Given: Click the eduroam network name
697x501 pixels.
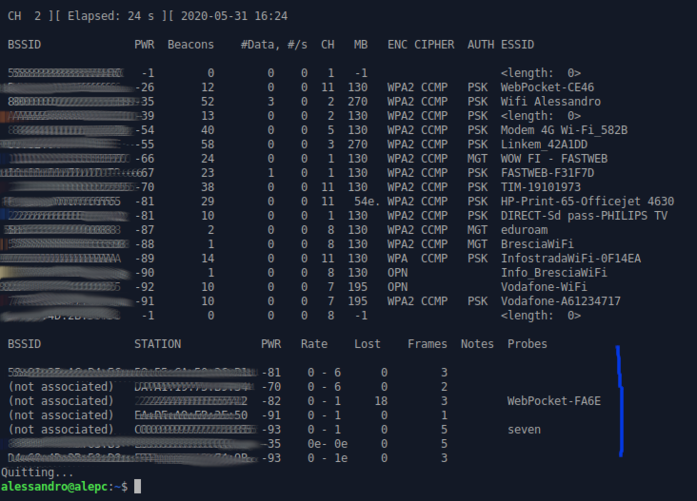Looking at the screenshot, I should (x=522, y=230).
